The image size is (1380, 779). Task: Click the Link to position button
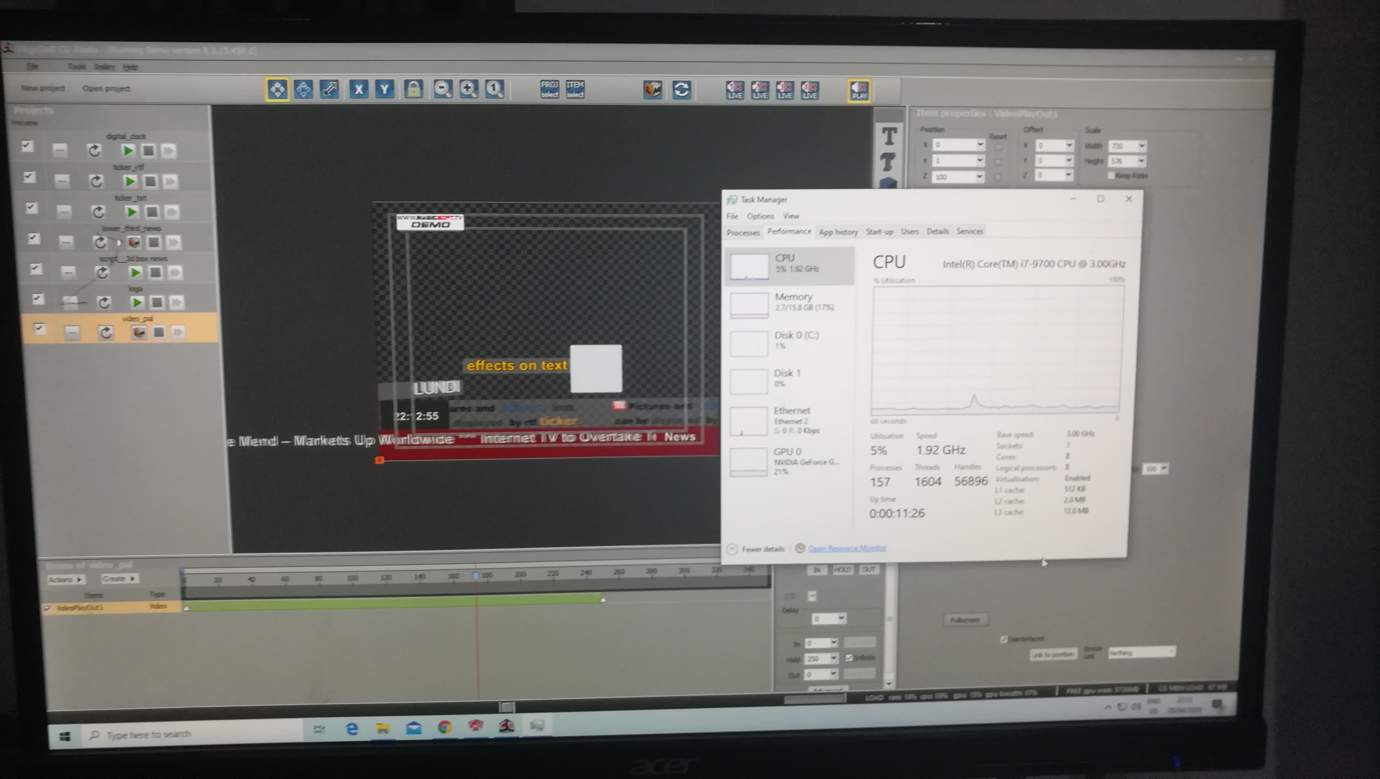point(1053,654)
